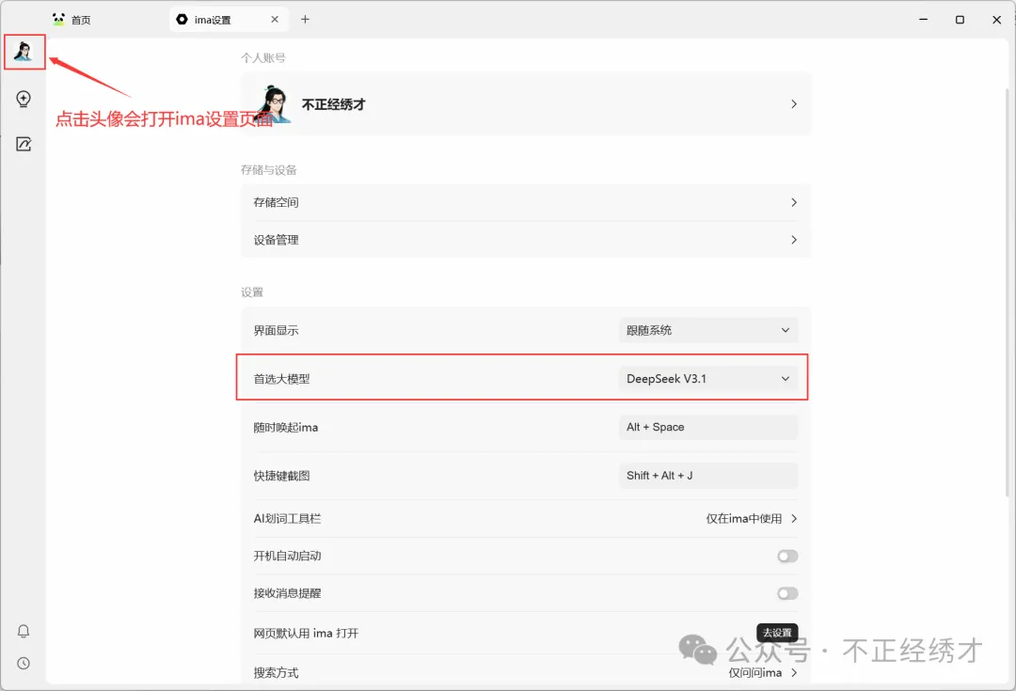Screen dimensions: 1016x691
Task: Close the ima设置 tab
Action: point(275,20)
